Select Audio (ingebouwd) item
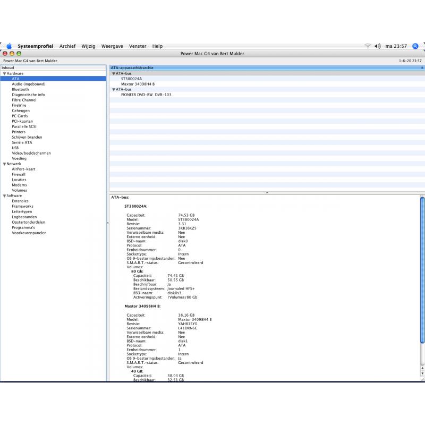The image size is (425, 425). click(29, 84)
